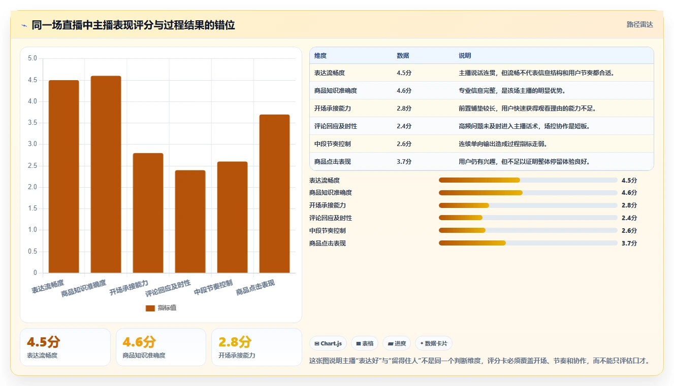
Task: Select table cell 中段节奏控制
Action: pyautogui.click(x=333, y=144)
